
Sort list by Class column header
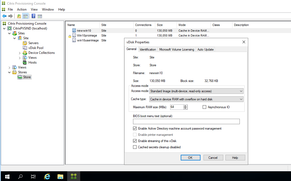[x=221, y=25]
